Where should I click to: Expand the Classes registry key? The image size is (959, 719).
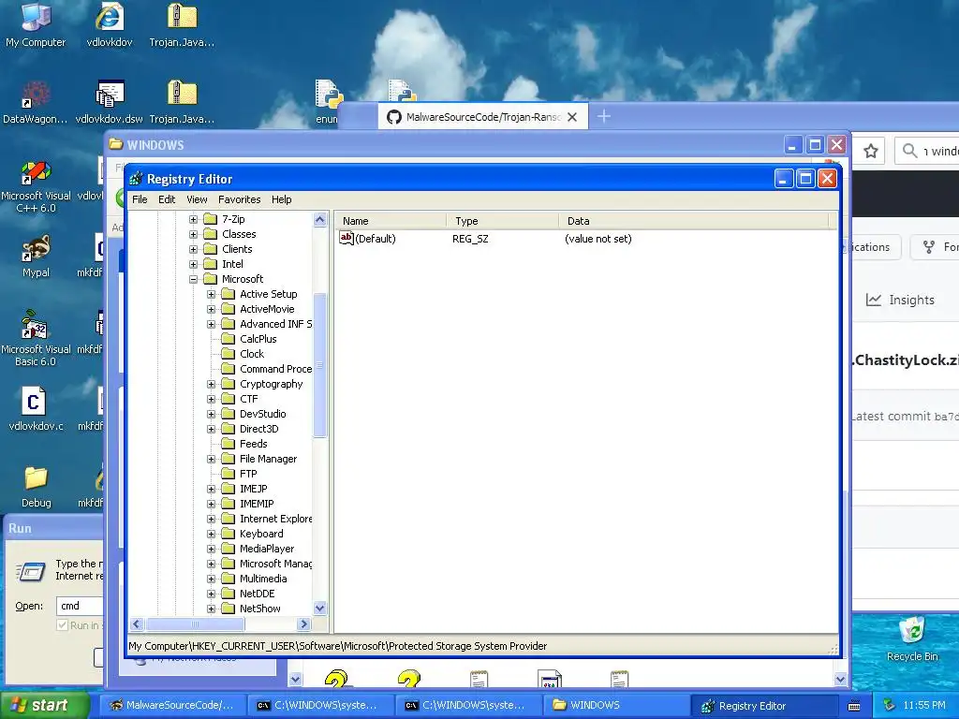coord(193,234)
